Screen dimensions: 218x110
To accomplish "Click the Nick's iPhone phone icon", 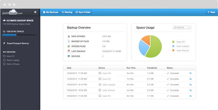I will point(4,64).
